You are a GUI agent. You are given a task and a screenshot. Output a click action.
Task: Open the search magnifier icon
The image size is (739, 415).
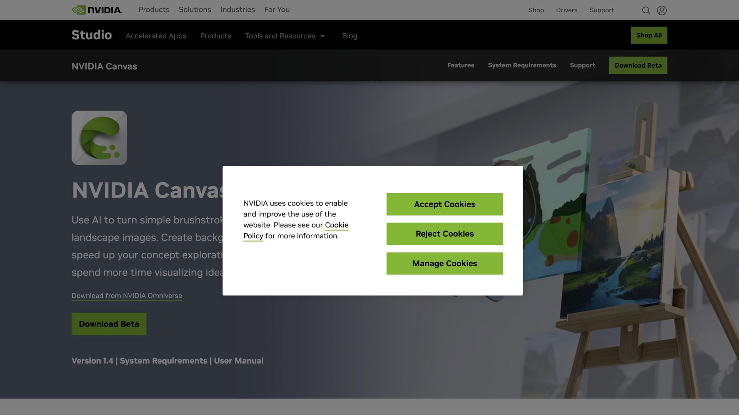point(646,10)
